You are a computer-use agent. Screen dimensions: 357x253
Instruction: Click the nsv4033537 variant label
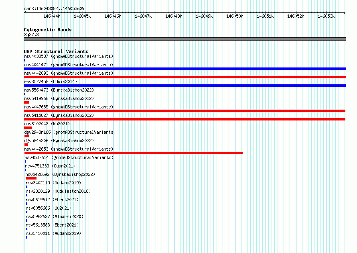(x=69, y=56)
